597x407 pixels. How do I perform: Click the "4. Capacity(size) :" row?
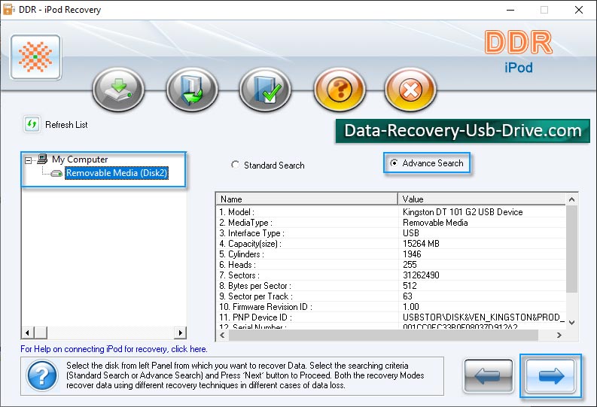(391, 244)
